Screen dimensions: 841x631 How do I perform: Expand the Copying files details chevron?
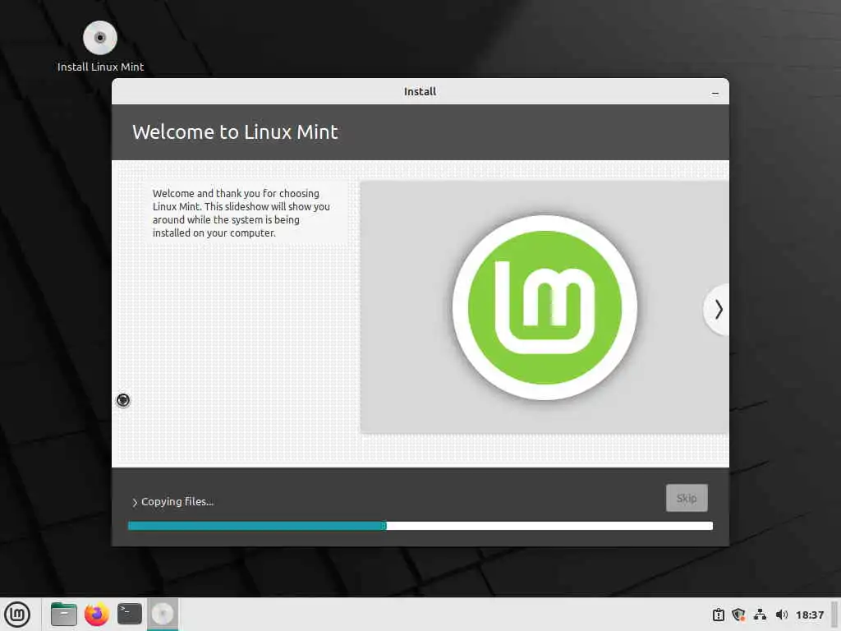tap(135, 502)
